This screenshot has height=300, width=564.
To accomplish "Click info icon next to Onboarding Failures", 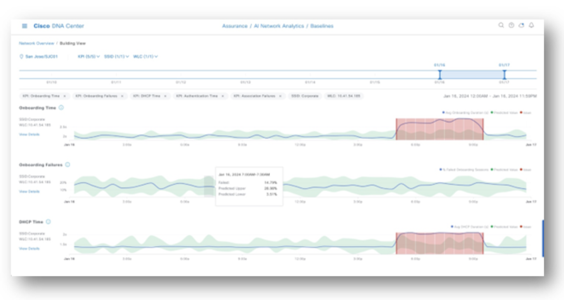I will tap(67, 165).
